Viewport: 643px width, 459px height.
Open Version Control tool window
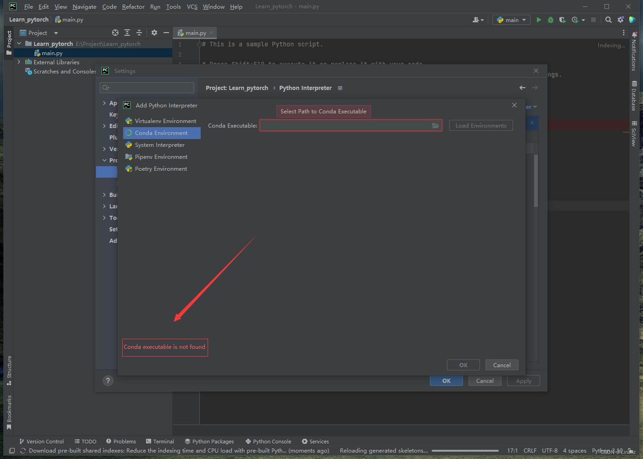point(41,441)
